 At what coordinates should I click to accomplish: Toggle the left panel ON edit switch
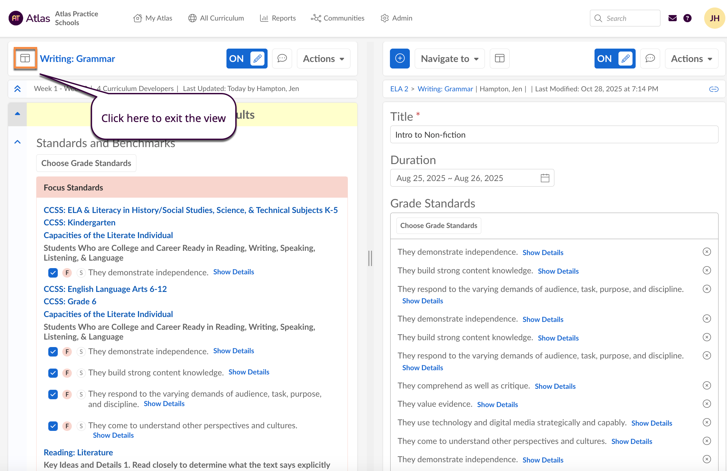[x=247, y=58]
